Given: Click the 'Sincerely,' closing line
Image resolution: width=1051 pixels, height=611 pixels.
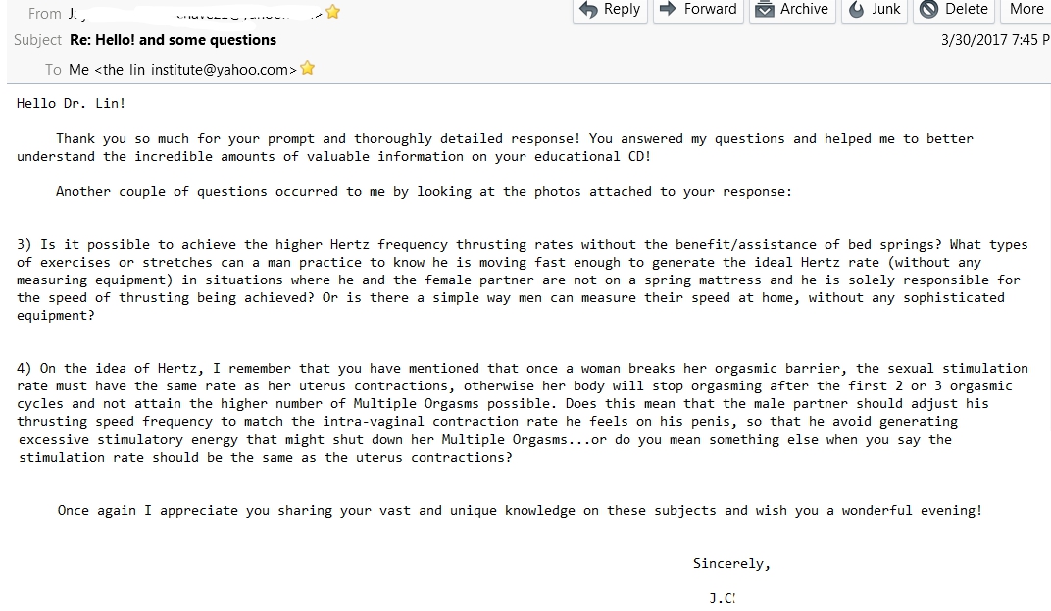Looking at the screenshot, I should coord(731,564).
